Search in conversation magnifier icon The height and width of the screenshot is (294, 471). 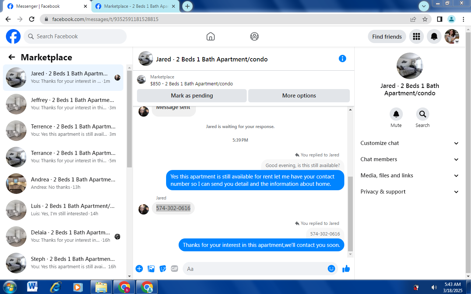tap(422, 114)
